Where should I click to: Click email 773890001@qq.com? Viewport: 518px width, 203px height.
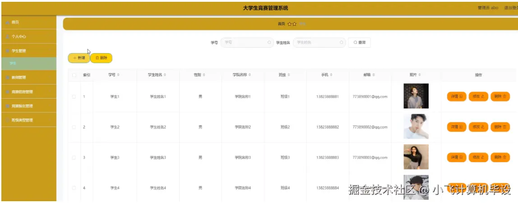point(370,97)
